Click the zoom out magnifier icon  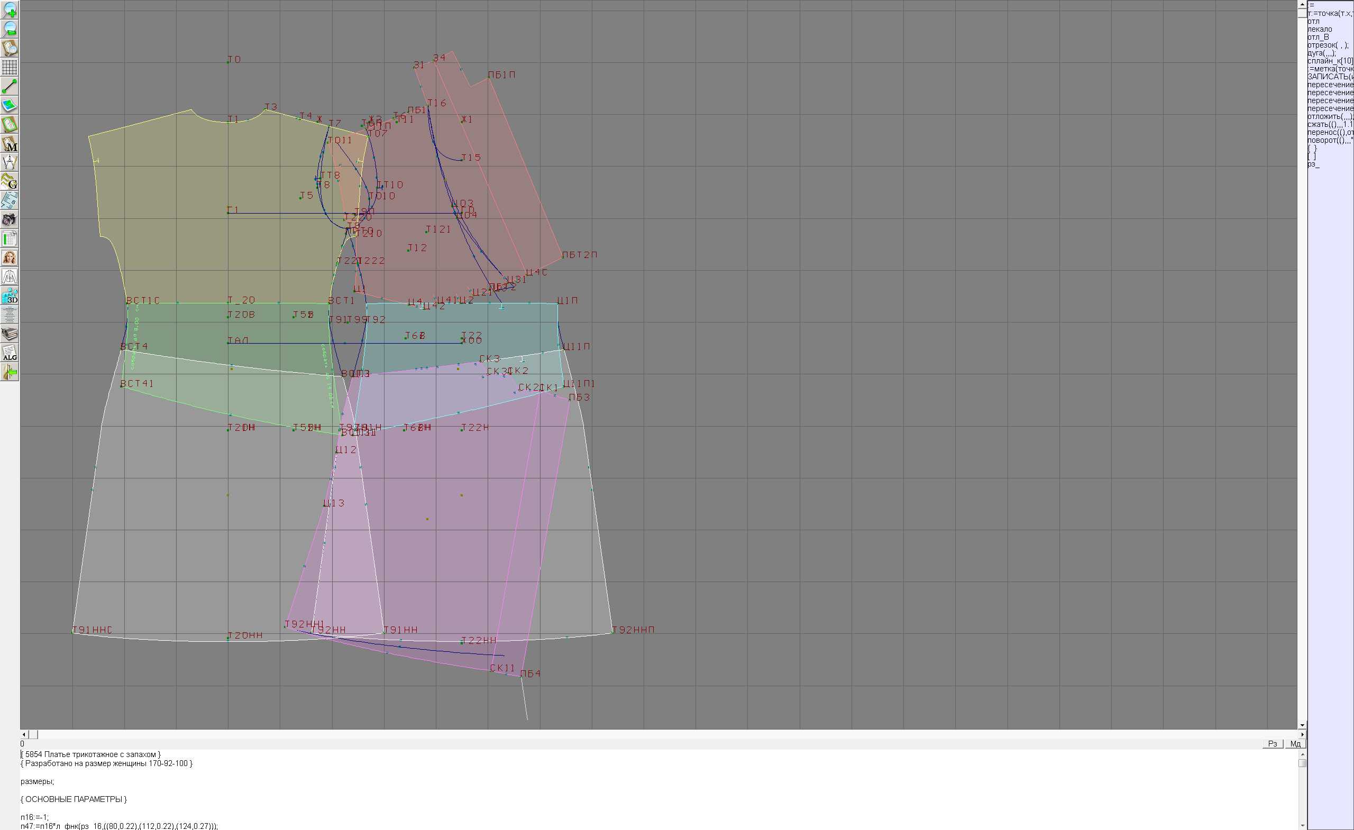[10, 29]
